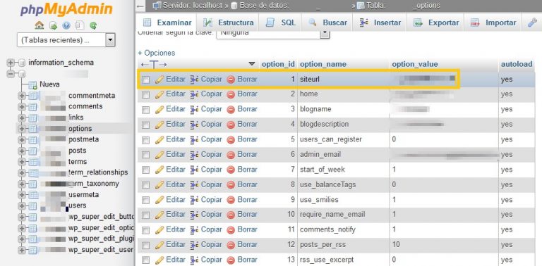The height and width of the screenshot is (266, 542).
Task: Click Nueva to create a new table
Action: click(x=49, y=84)
